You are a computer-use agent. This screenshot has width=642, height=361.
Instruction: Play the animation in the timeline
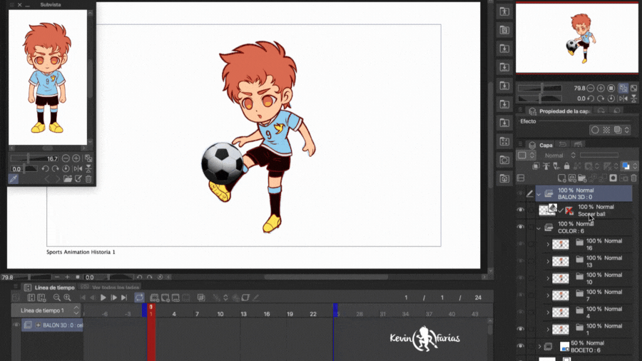(103, 298)
